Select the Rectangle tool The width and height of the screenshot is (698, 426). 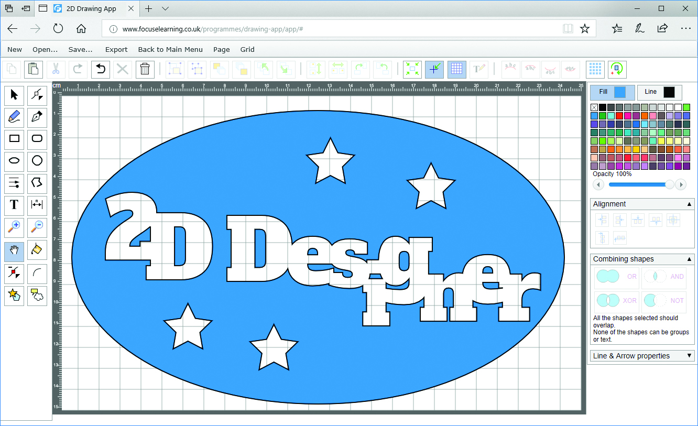(14, 139)
